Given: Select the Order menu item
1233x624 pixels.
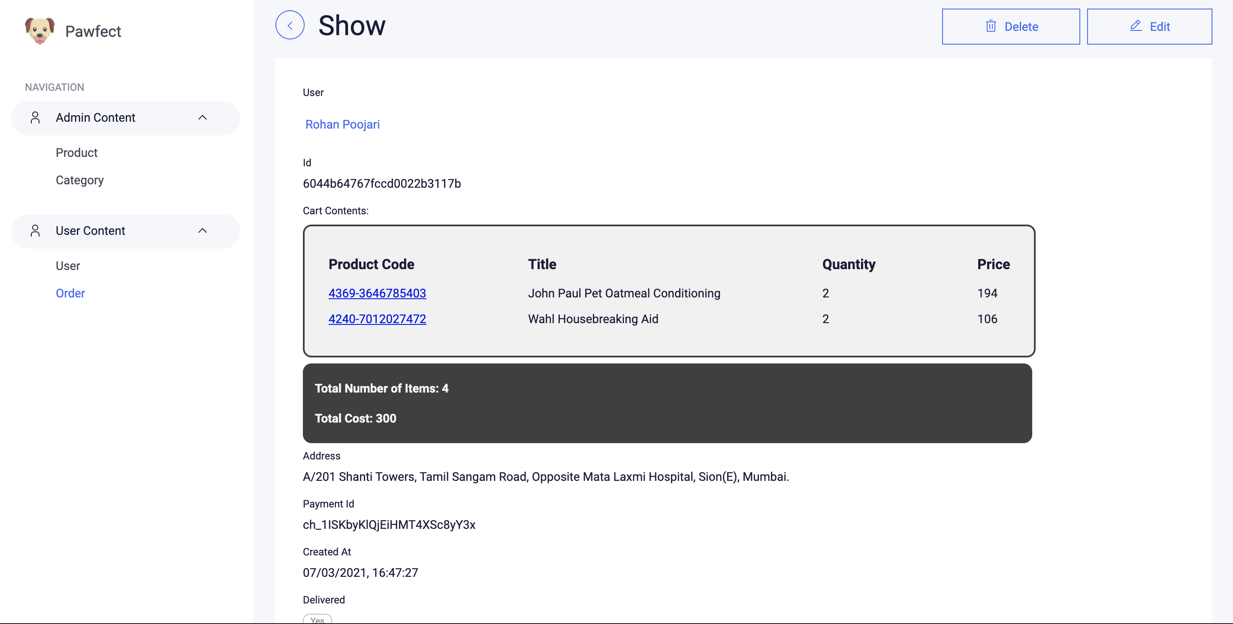Looking at the screenshot, I should pos(70,293).
